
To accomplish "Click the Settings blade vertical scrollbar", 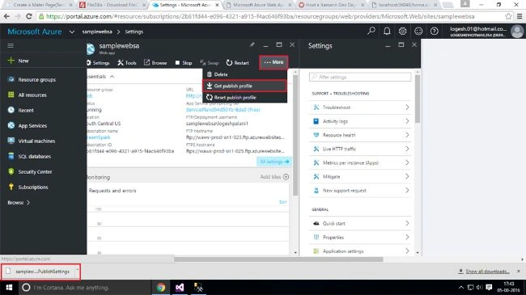I will 418,99.
